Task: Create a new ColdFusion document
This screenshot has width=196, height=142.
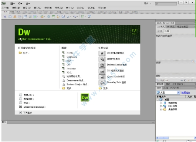Action: [70, 57]
